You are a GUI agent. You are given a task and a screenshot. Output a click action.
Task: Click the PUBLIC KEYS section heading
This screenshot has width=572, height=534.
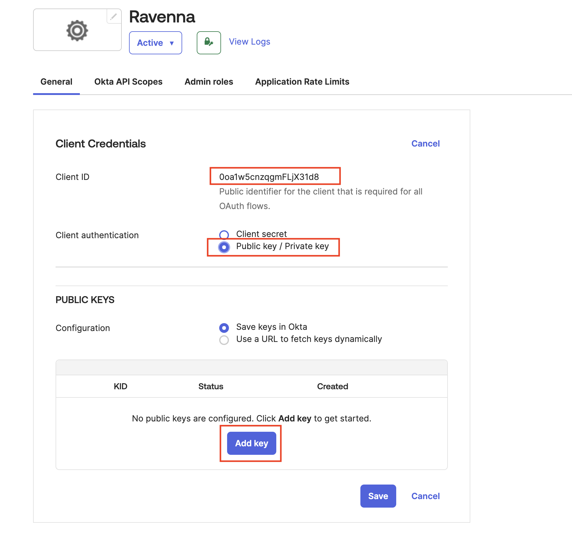[85, 300]
